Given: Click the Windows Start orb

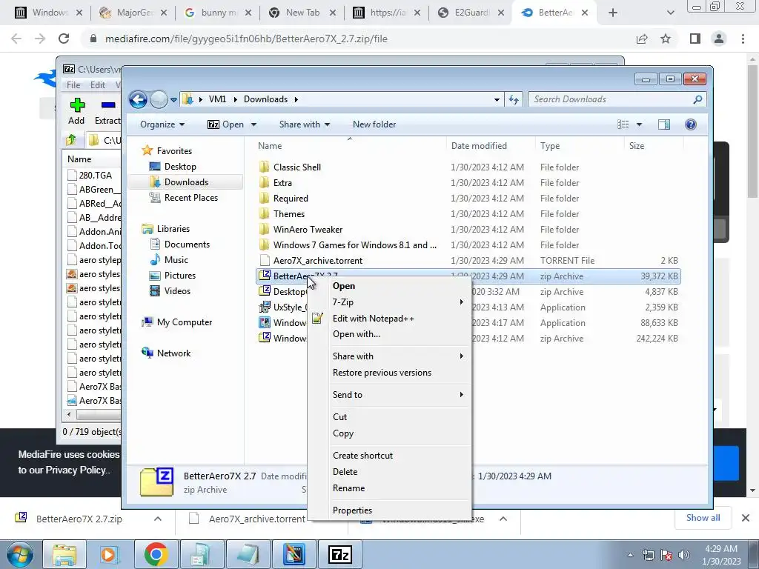Looking at the screenshot, I should [19, 554].
